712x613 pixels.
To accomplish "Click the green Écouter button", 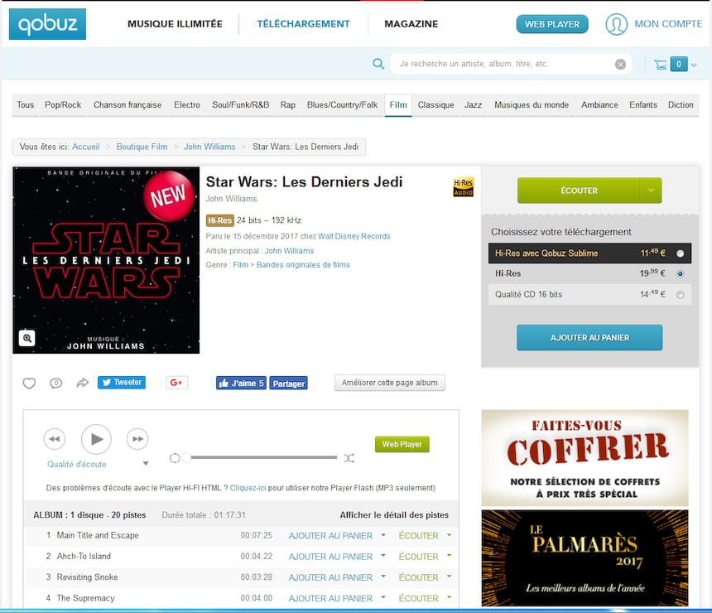I will coord(579,191).
